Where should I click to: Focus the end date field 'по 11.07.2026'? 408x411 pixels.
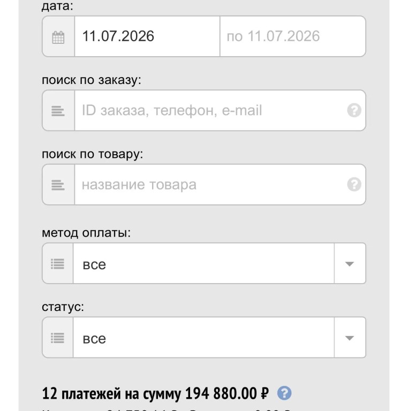coord(293,36)
